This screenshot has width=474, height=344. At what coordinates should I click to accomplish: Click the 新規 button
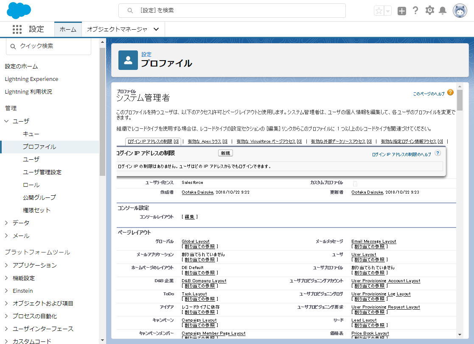(225, 153)
